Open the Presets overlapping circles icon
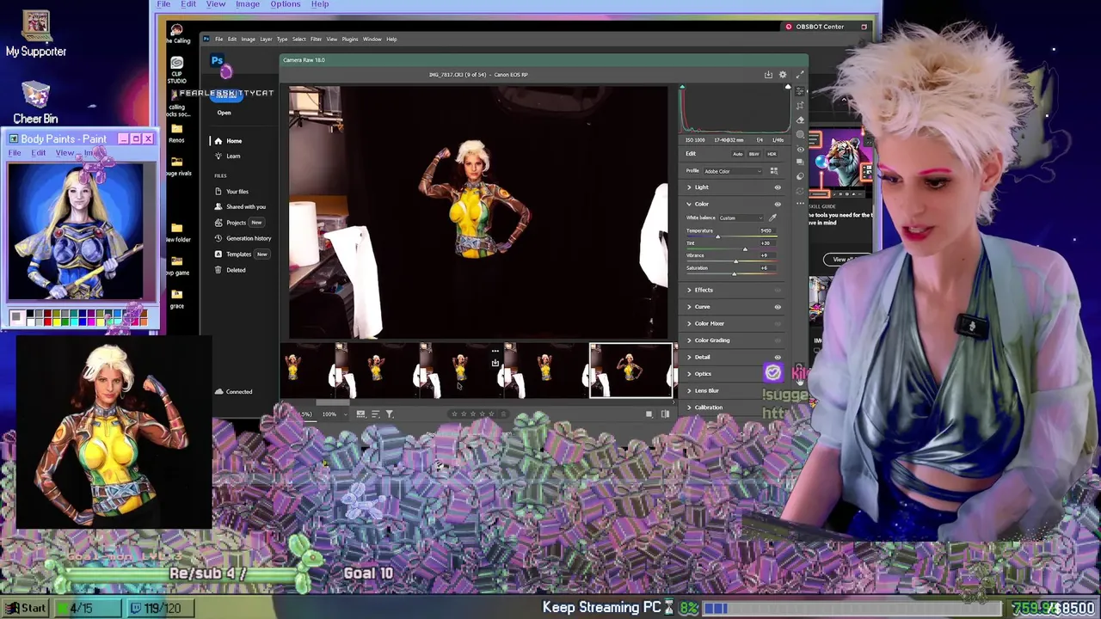This screenshot has height=619, width=1101. coord(800,176)
